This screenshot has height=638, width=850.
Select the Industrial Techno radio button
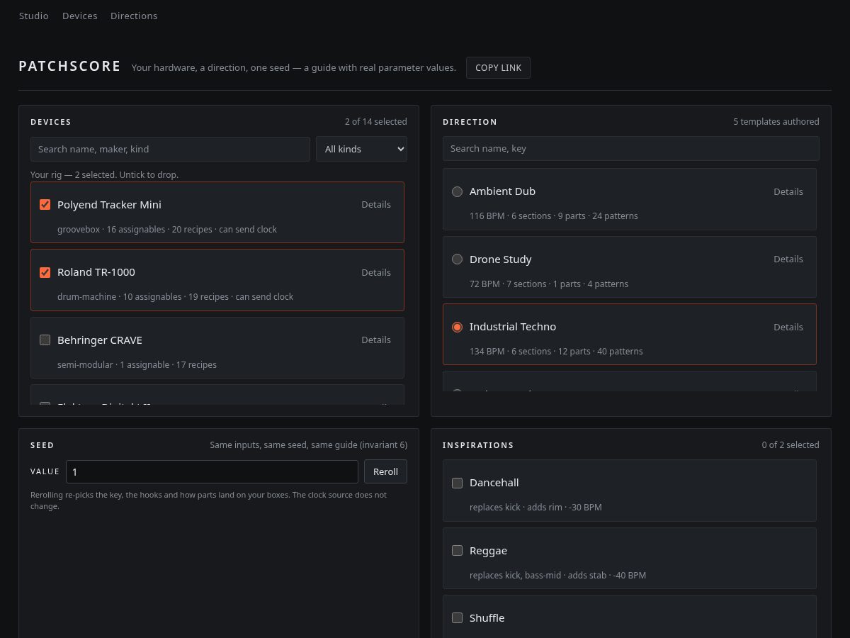click(x=457, y=327)
